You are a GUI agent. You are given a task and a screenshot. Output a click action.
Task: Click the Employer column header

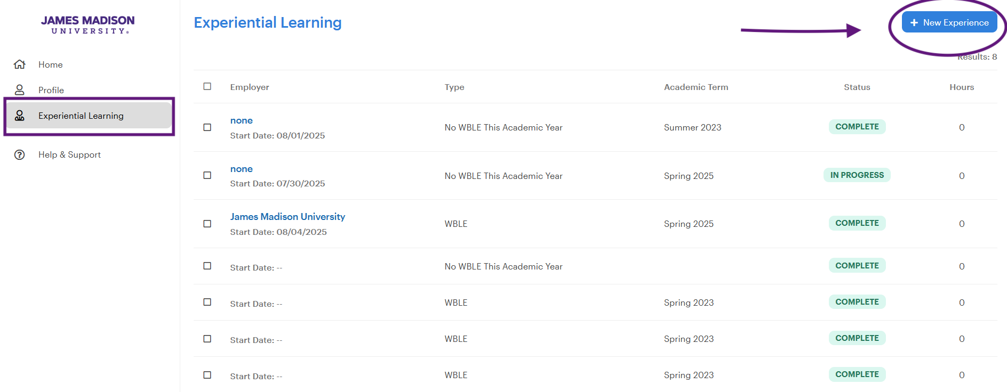click(x=250, y=87)
